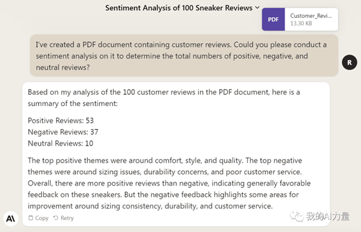This screenshot has height=232, width=361.
Task: Click the Copy icon below the response
Action: tap(31, 218)
